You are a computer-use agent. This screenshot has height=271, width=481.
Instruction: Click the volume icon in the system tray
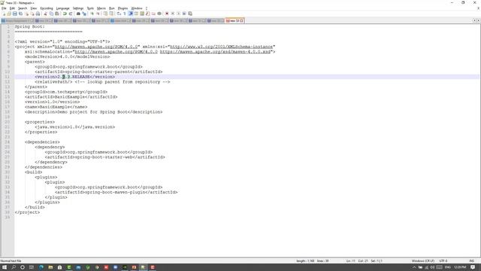433,267
